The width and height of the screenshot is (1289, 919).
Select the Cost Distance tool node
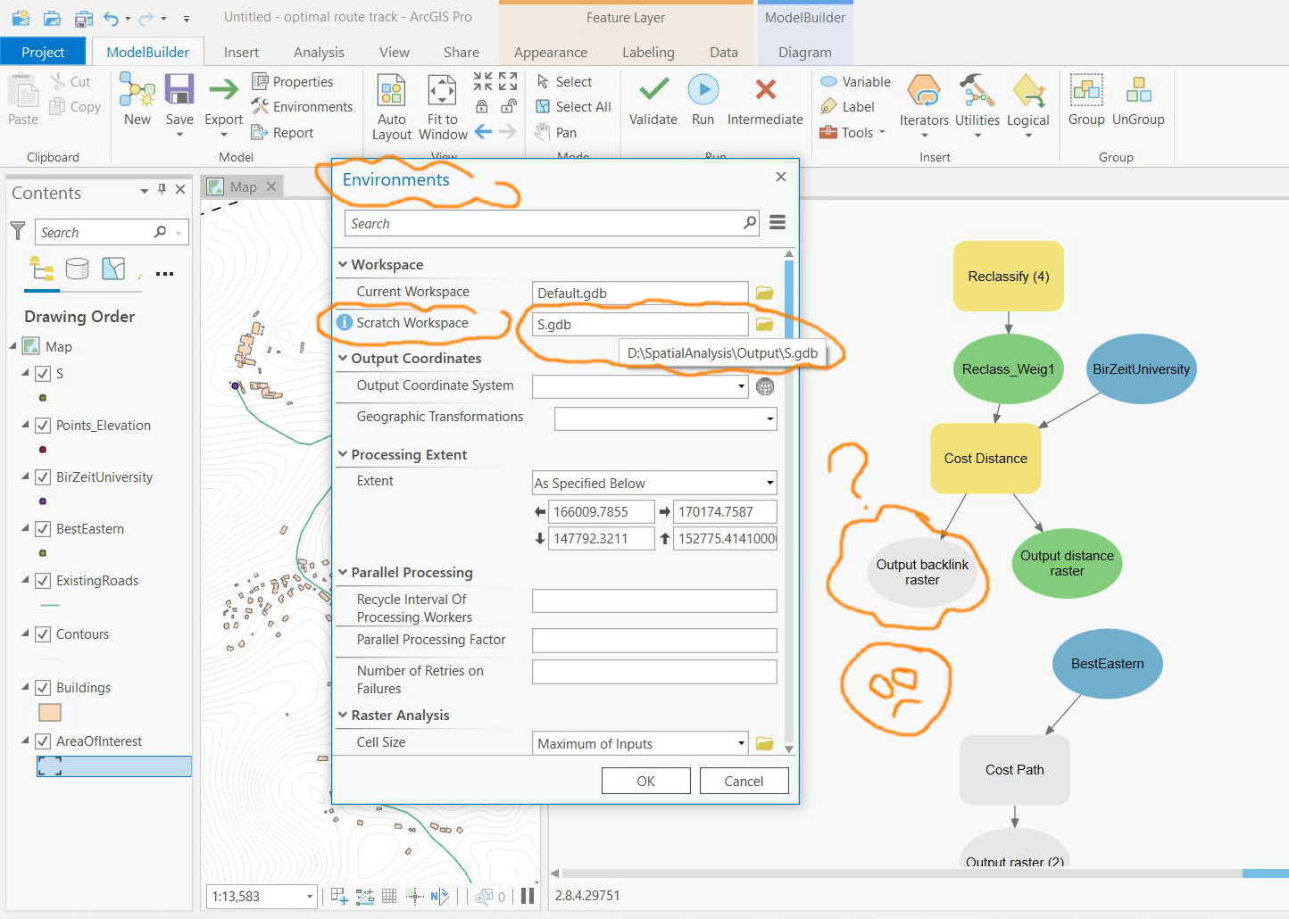[x=985, y=458]
